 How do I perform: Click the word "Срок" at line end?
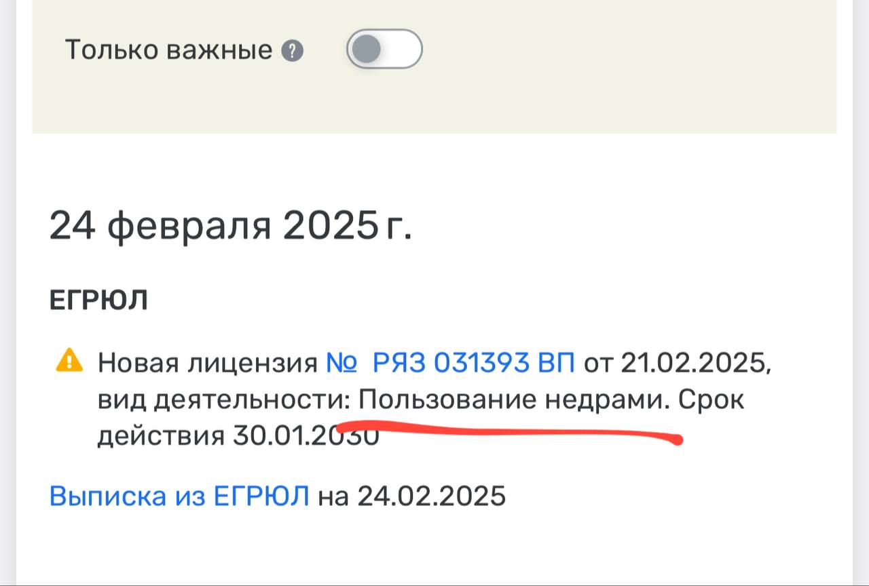711,399
